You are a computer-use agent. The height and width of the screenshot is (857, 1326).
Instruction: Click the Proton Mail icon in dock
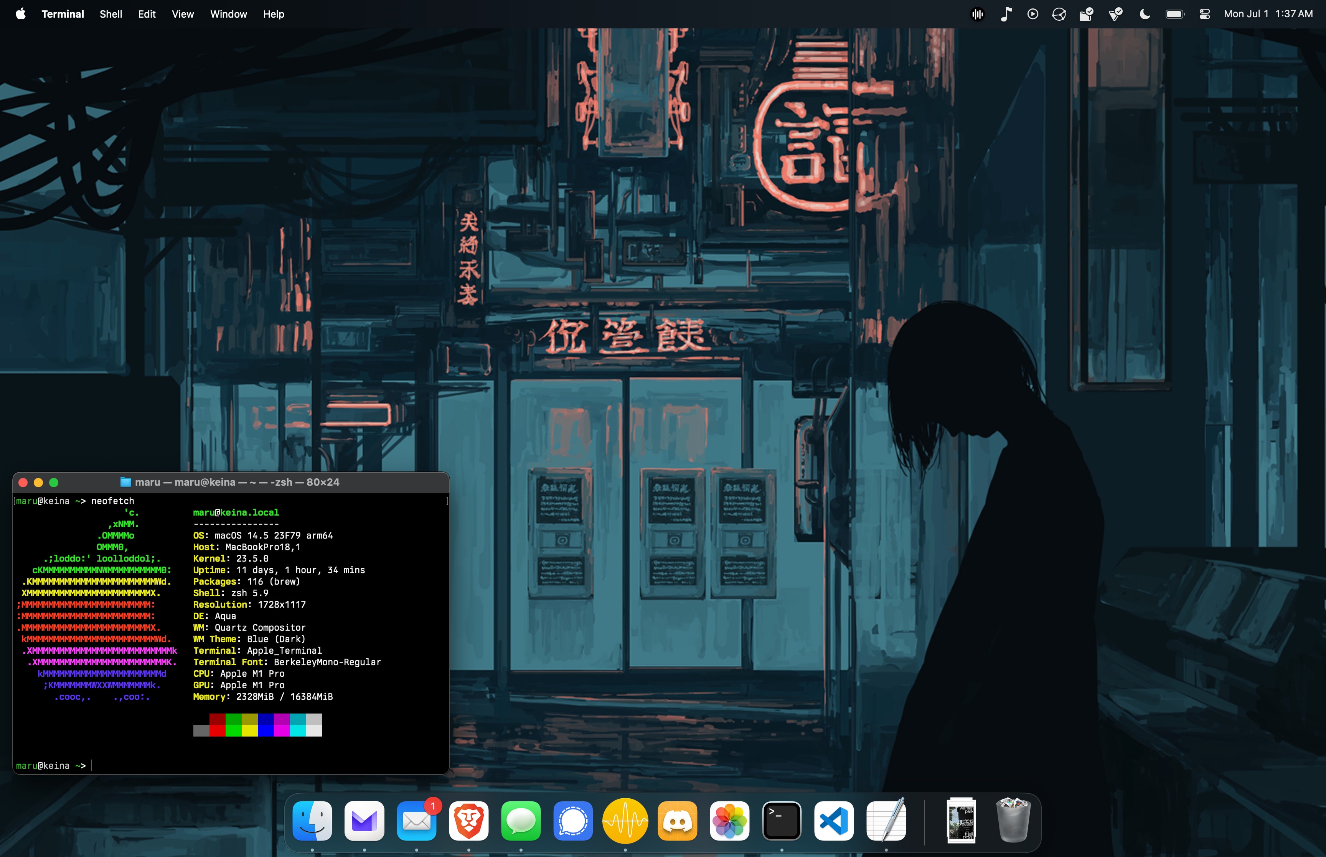coord(364,822)
